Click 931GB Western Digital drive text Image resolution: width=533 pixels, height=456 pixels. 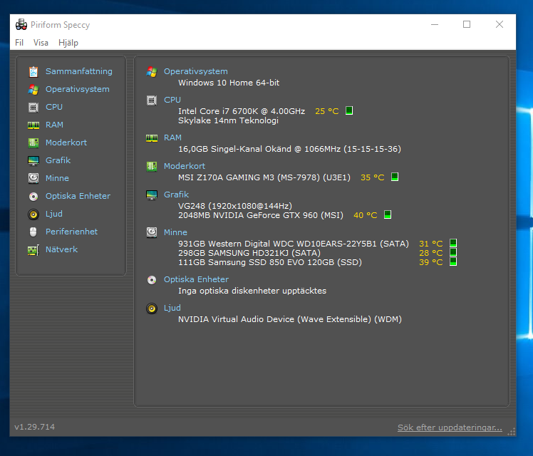tap(294, 244)
